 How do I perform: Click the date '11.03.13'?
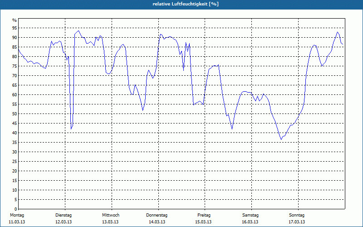pos(17,222)
